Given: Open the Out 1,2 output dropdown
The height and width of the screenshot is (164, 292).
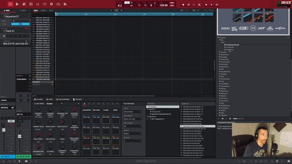Looking at the screenshot, I should pos(23,114).
